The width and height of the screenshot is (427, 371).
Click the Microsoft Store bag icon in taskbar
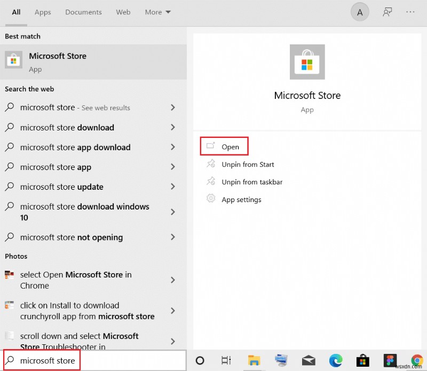(362, 361)
